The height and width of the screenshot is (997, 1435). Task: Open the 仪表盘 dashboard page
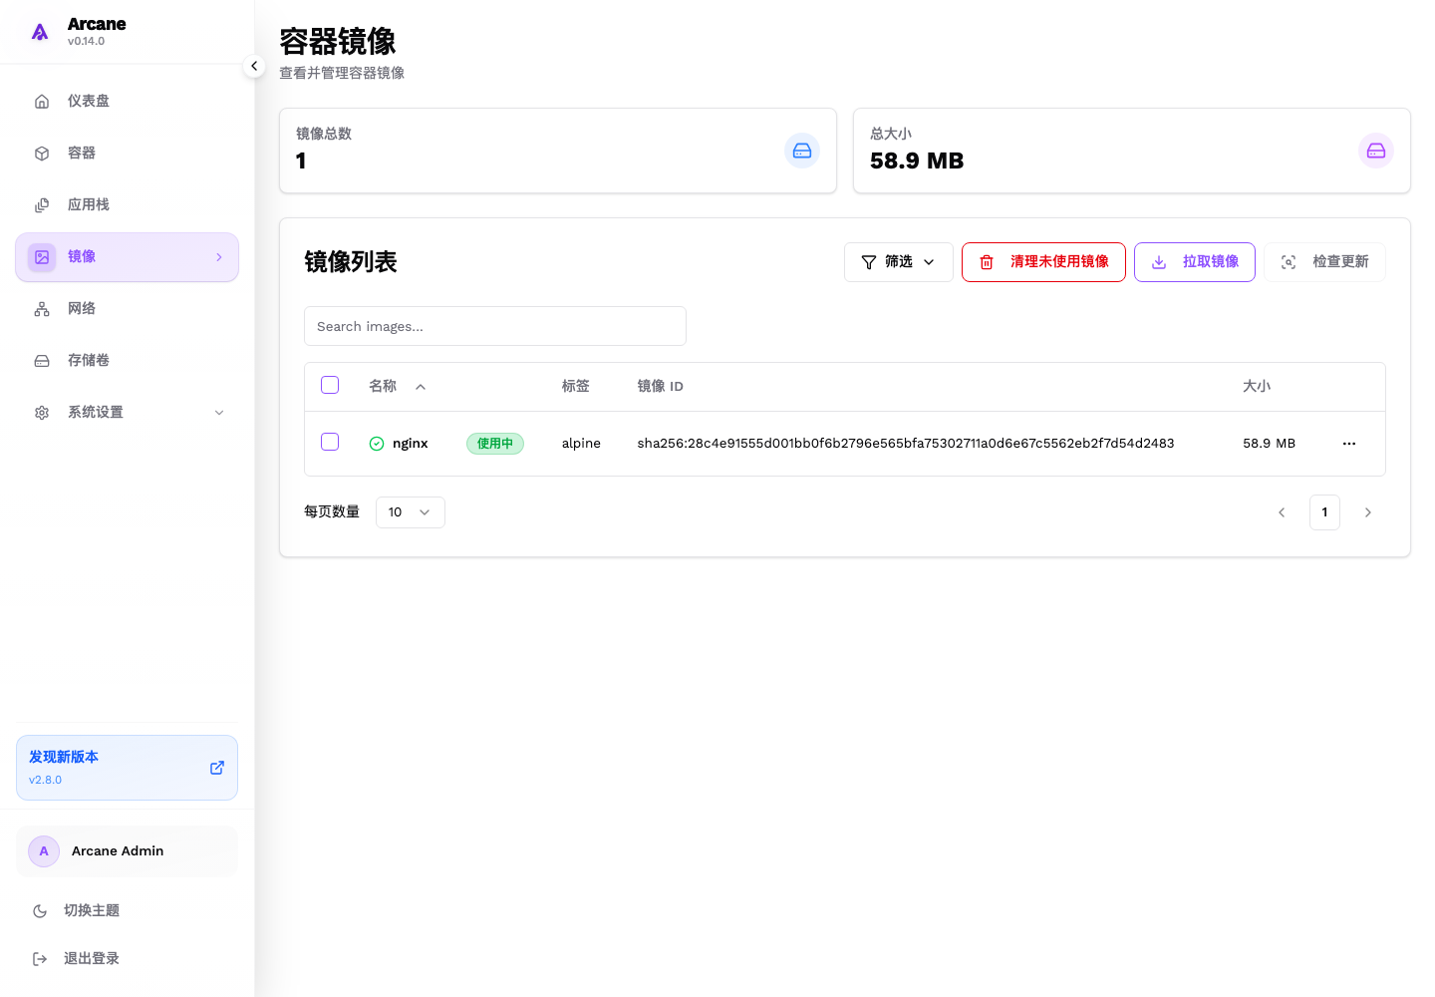[x=127, y=101]
